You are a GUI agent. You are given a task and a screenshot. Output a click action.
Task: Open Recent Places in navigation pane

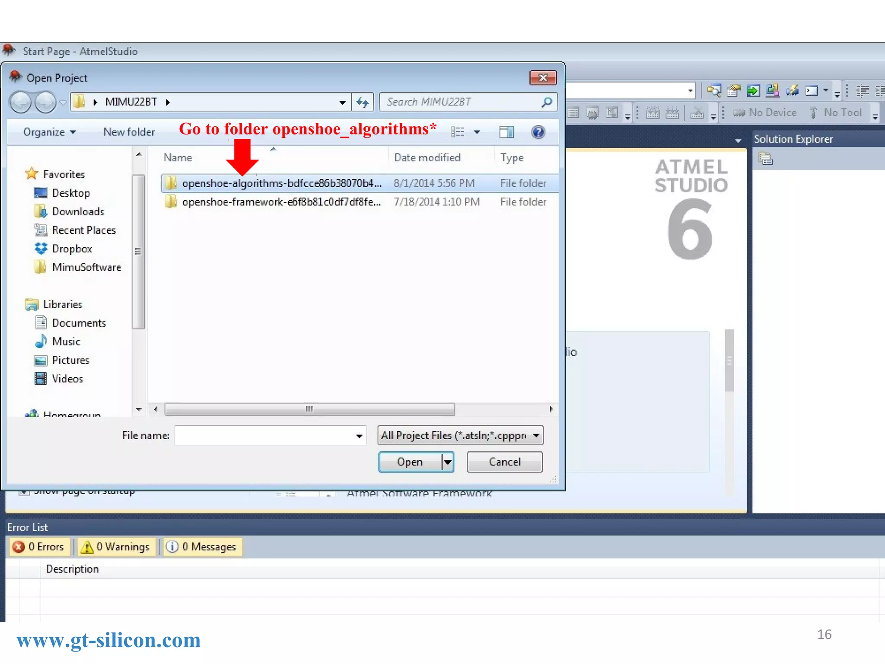pos(84,230)
